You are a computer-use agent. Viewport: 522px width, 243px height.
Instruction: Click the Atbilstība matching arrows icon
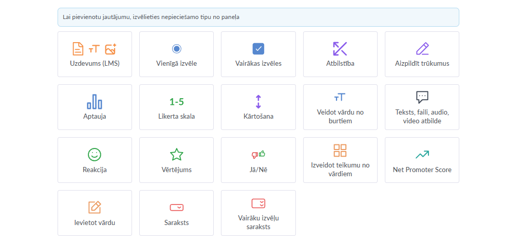click(340, 49)
